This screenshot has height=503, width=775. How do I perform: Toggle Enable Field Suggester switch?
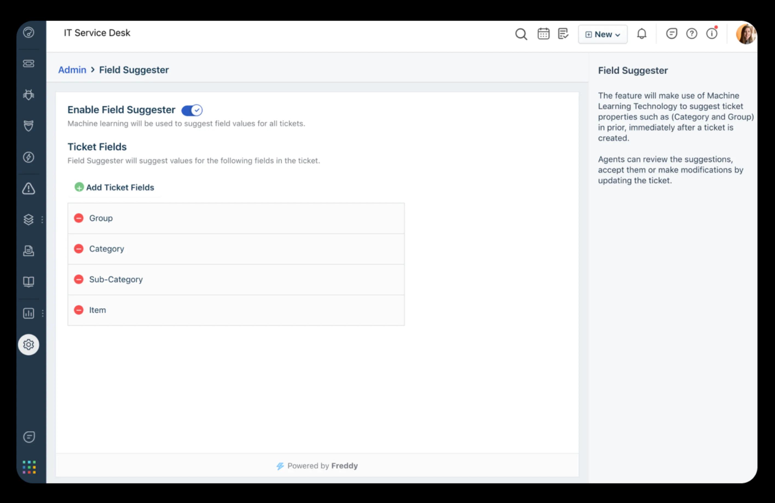click(192, 110)
